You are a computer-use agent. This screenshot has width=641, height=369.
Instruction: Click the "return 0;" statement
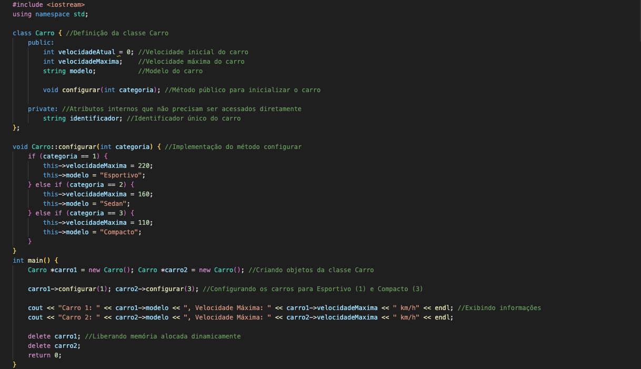[45, 355]
